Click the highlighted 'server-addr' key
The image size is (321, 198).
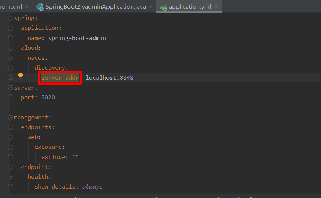(60, 78)
